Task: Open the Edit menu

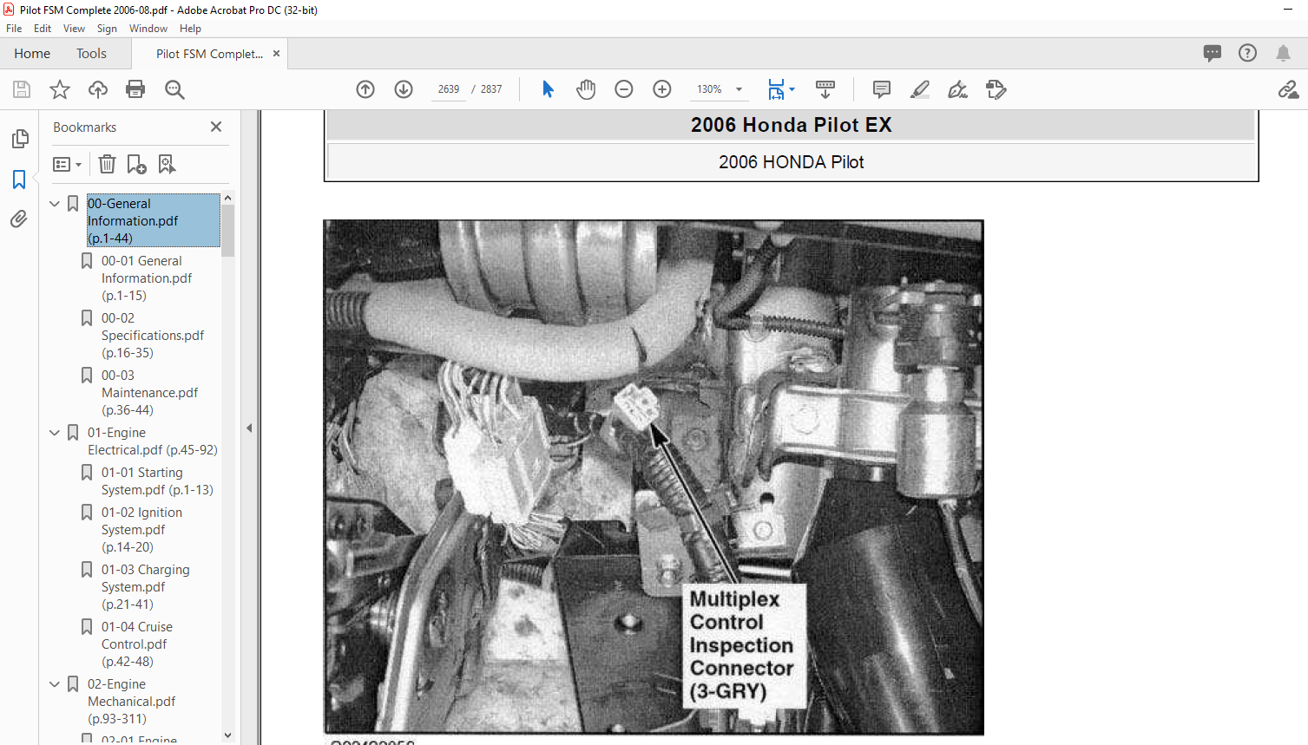Action: coord(43,29)
